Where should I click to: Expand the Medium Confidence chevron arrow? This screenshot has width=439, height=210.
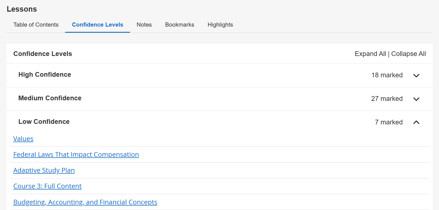click(416, 99)
